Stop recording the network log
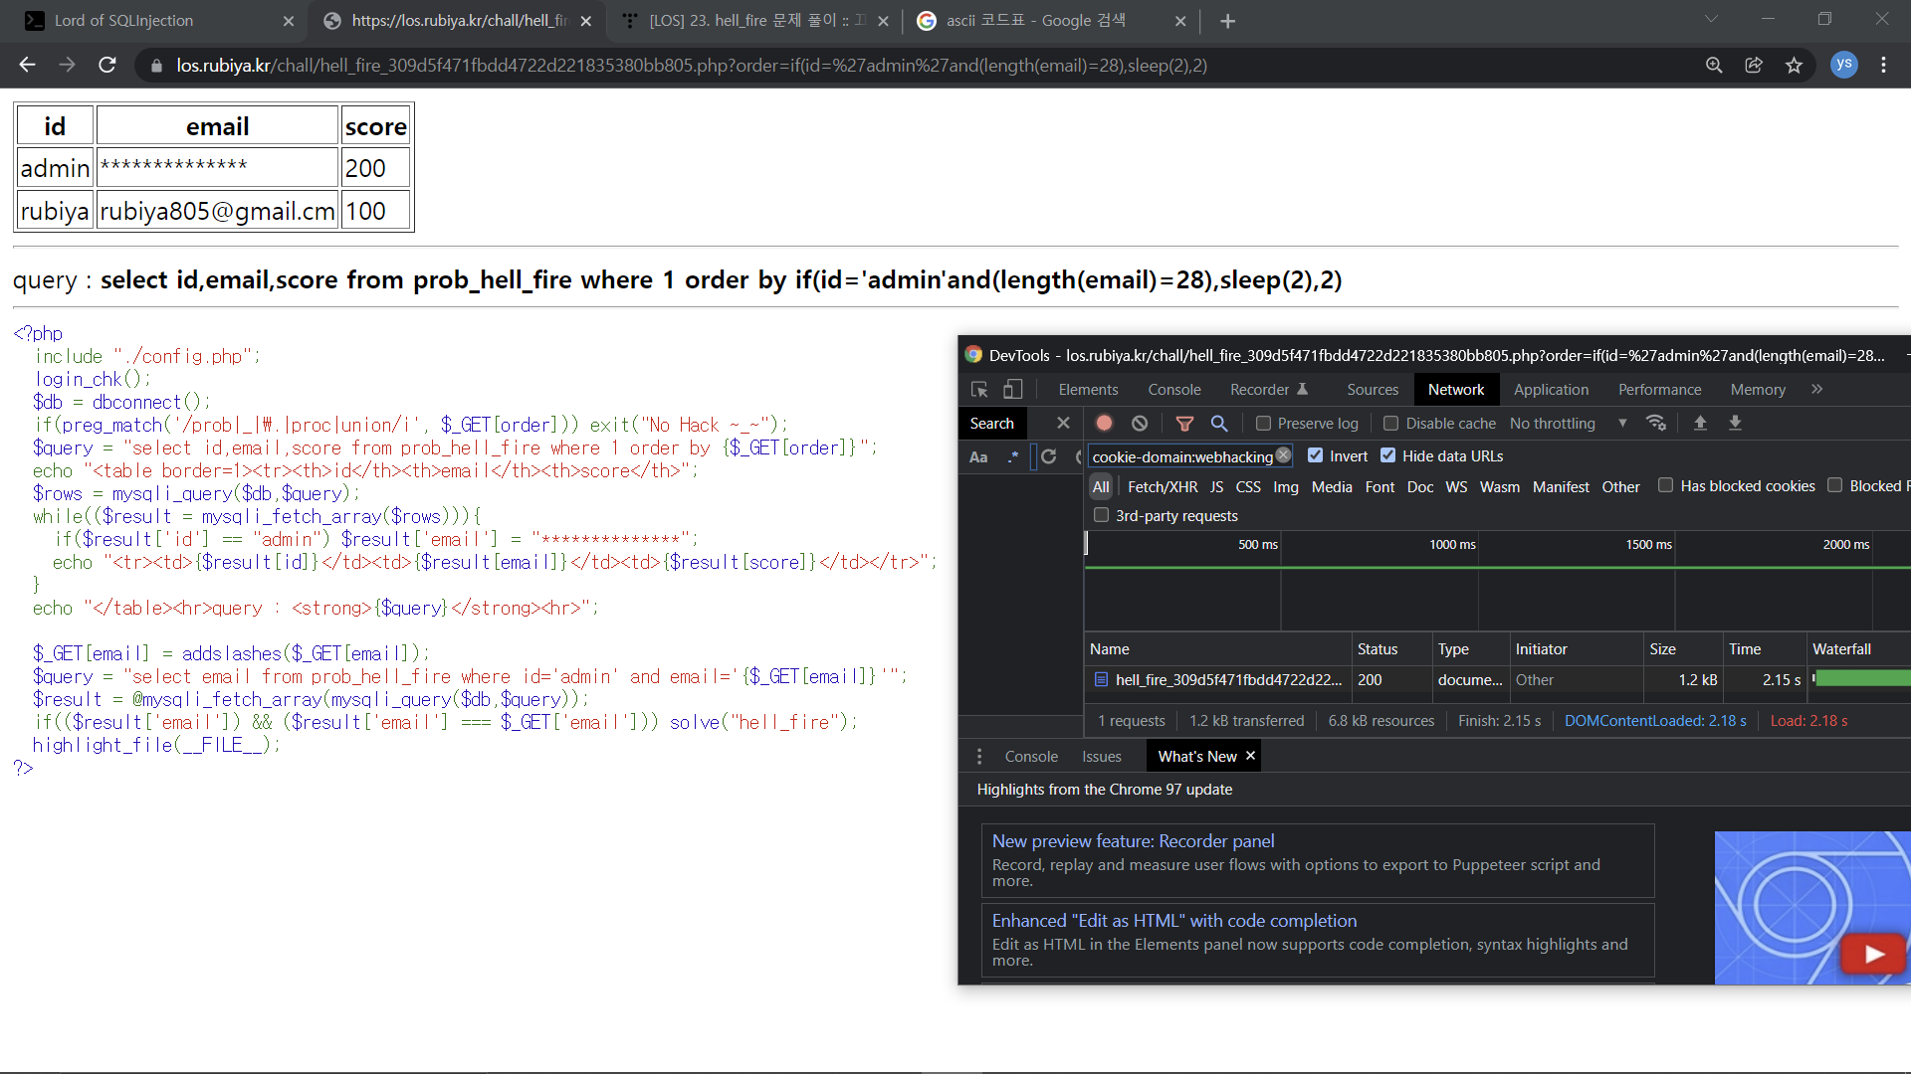 point(1104,424)
